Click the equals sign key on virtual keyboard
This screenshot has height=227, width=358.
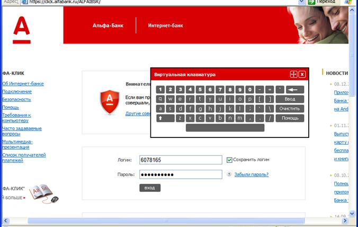pyautogui.click(x=270, y=90)
